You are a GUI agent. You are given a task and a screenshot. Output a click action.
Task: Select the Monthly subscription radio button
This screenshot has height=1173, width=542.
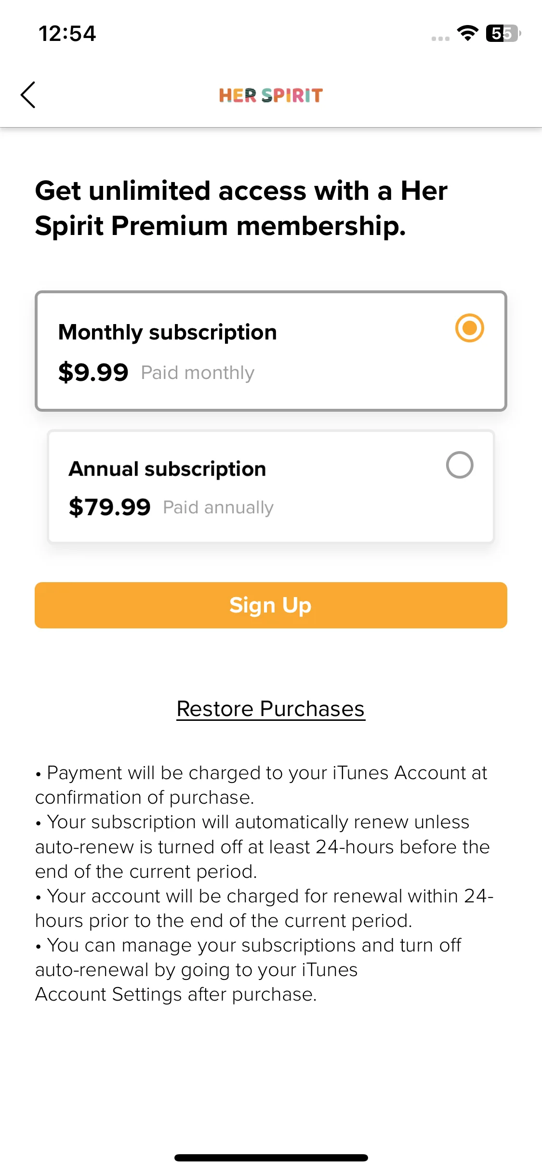coord(470,328)
